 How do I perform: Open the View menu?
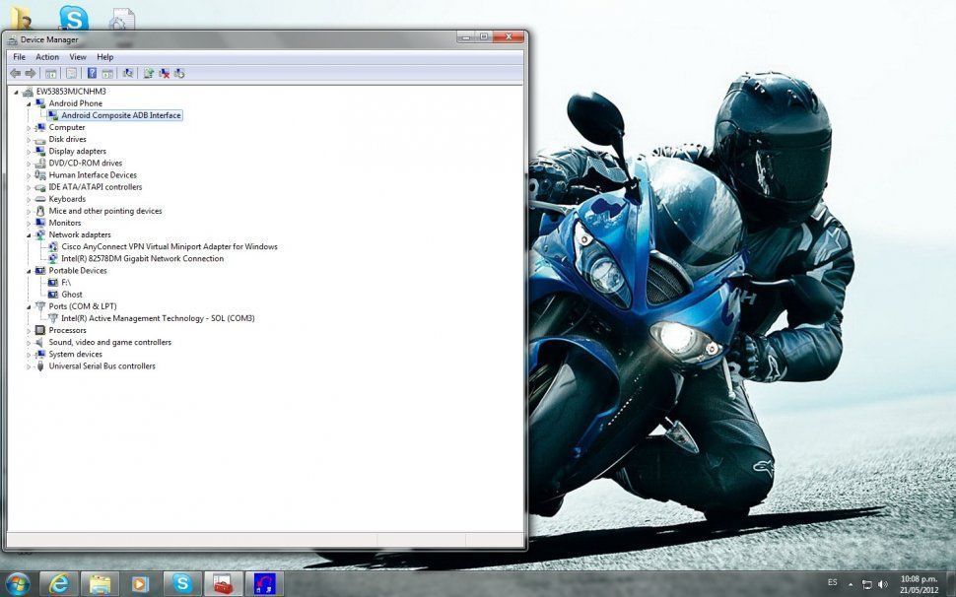(x=78, y=57)
